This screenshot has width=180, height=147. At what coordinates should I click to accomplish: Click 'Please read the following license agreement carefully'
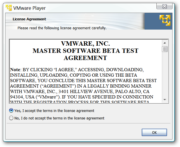[62, 28]
